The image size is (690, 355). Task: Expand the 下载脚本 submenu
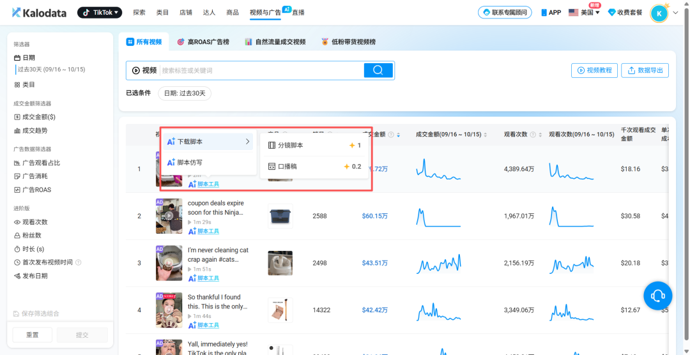(x=208, y=142)
